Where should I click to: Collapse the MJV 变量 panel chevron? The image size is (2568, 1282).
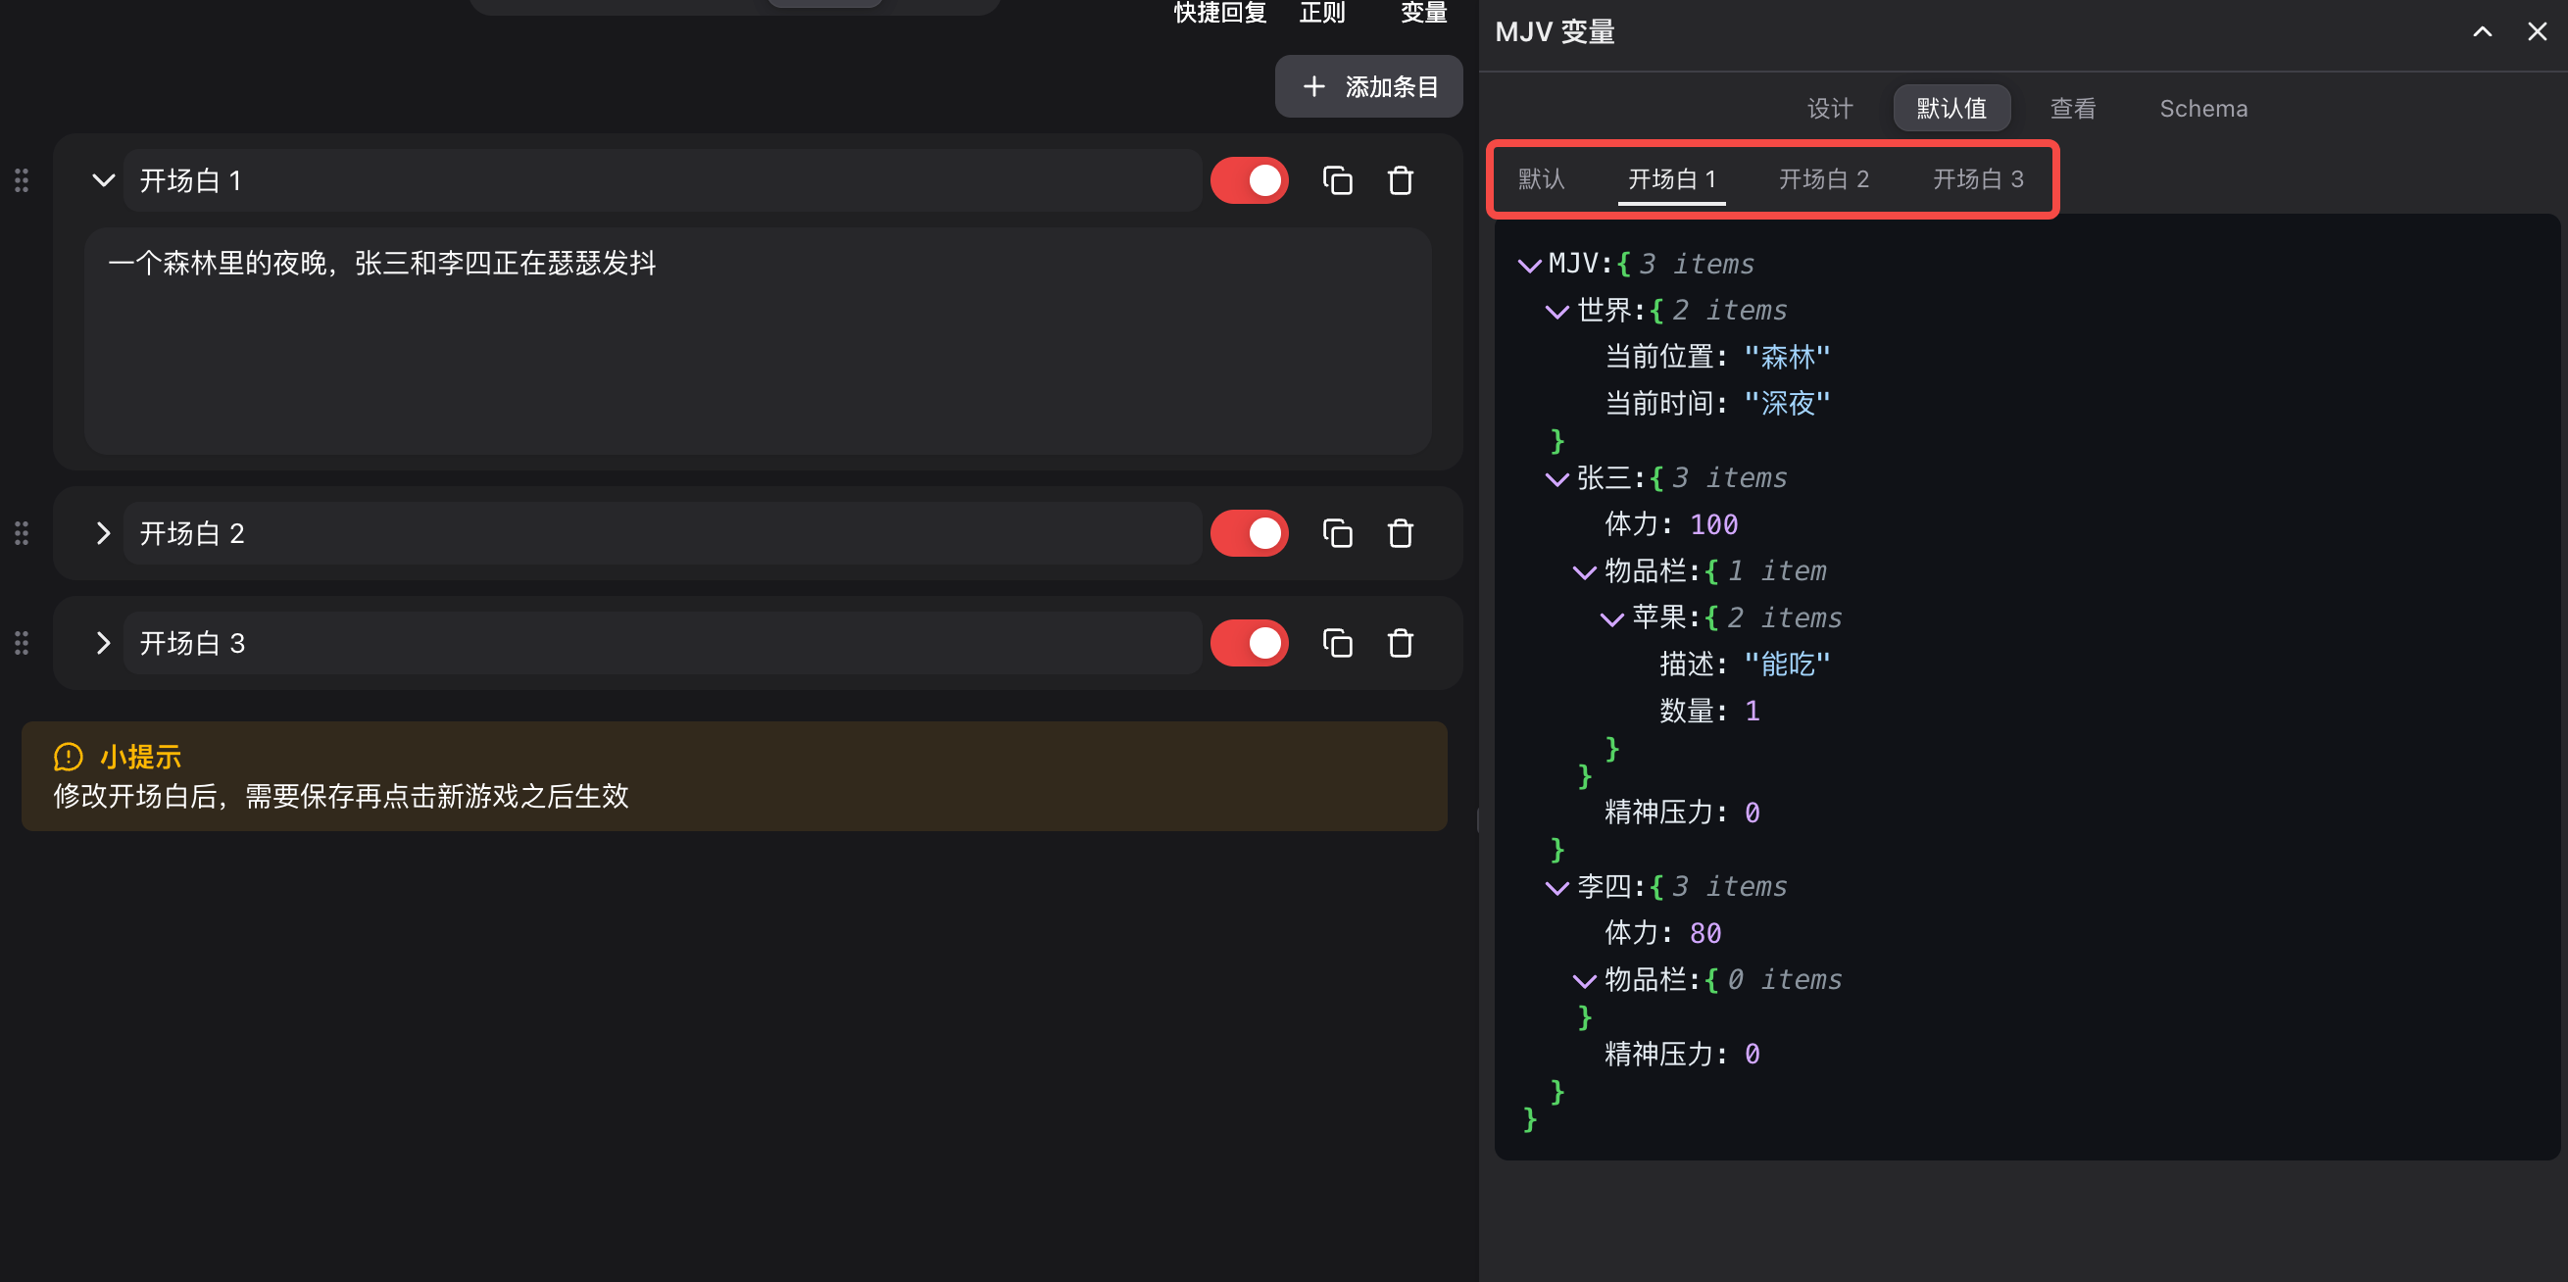(2483, 32)
